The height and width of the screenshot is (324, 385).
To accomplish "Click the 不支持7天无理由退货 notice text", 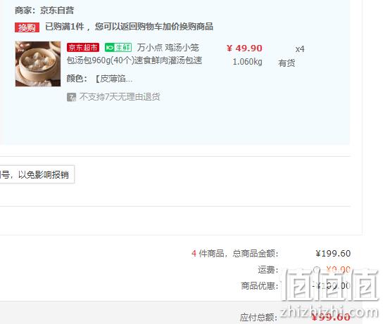I will point(120,97).
